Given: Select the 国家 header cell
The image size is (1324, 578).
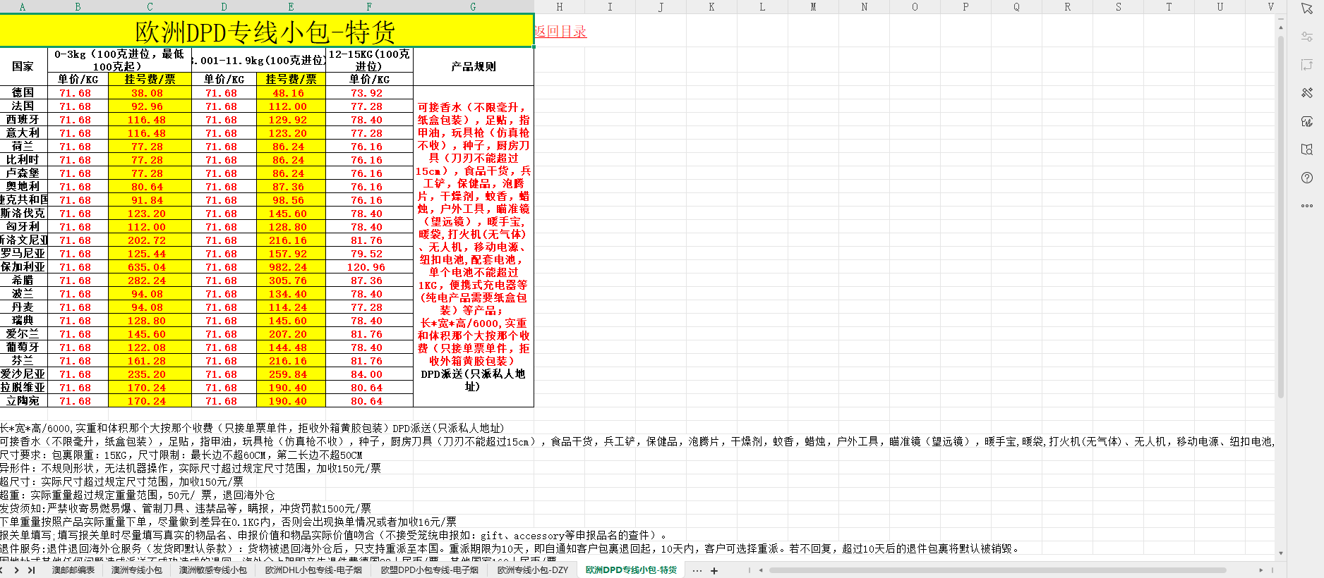Looking at the screenshot, I should [23, 66].
